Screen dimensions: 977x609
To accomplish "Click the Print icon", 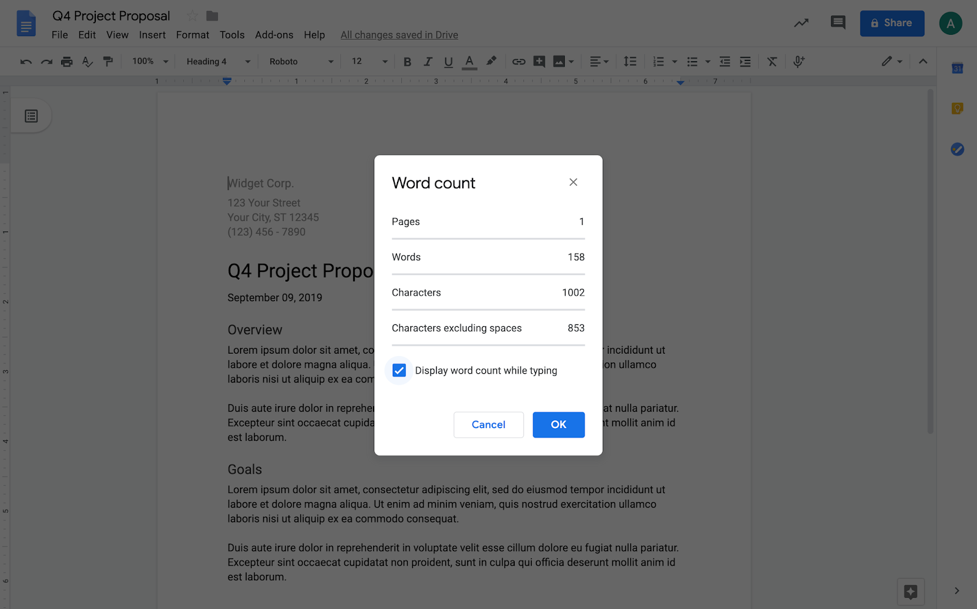I will tap(67, 61).
